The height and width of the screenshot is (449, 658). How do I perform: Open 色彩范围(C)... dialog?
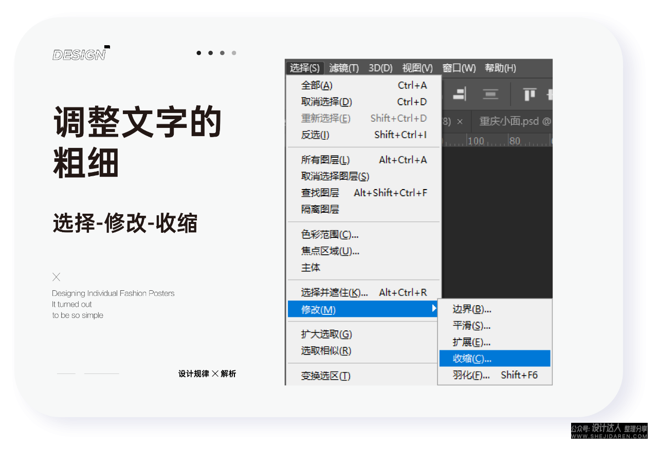tap(363, 235)
